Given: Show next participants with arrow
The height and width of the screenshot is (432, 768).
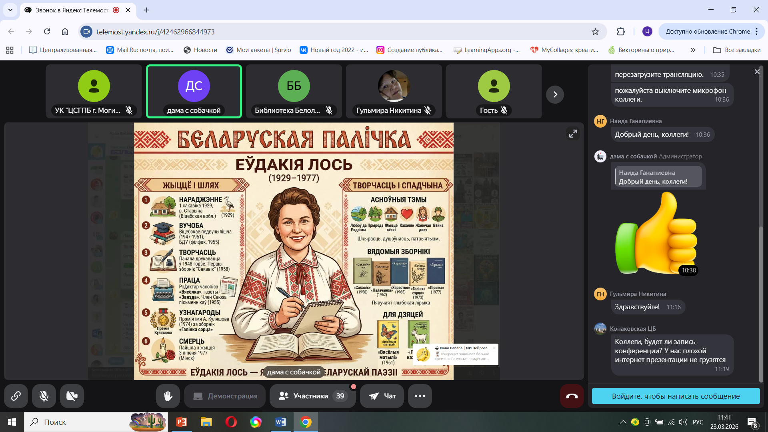Looking at the screenshot, I should (555, 94).
